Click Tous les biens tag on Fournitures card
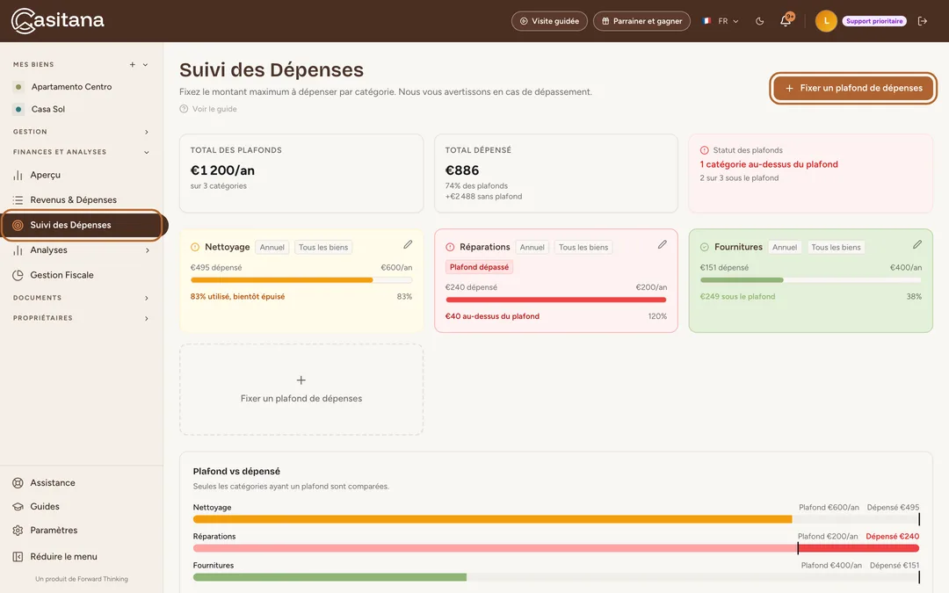This screenshot has width=949, height=593. [x=836, y=248]
